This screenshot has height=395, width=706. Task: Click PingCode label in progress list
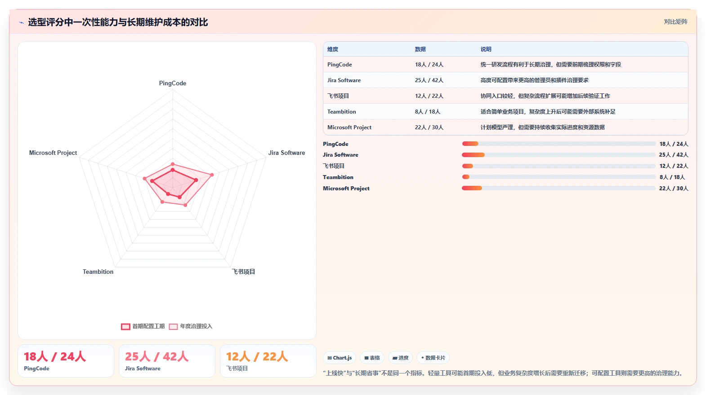335,144
